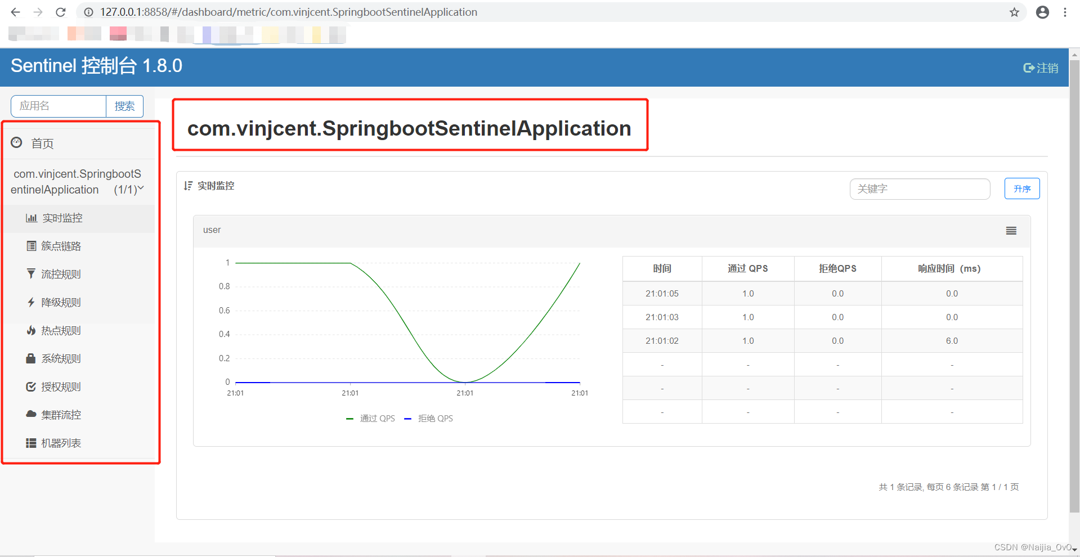Open 实时监控 menu item
The width and height of the screenshot is (1080, 557).
pyautogui.click(x=79, y=218)
